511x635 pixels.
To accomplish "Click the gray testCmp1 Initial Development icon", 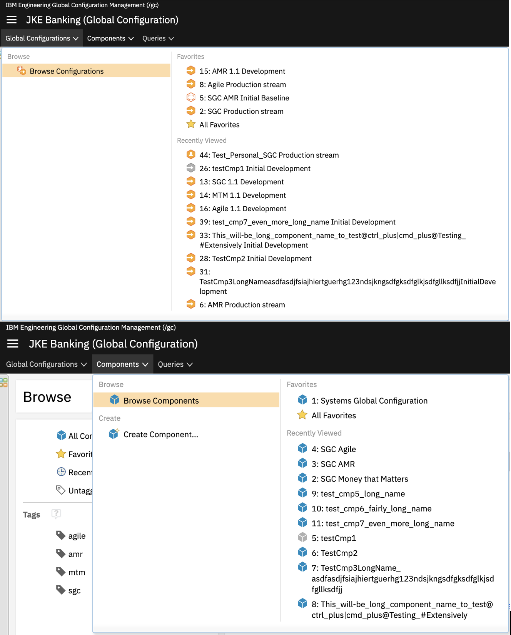I will click(x=191, y=168).
